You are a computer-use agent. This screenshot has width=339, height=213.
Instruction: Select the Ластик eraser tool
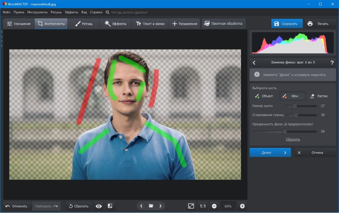319,96
